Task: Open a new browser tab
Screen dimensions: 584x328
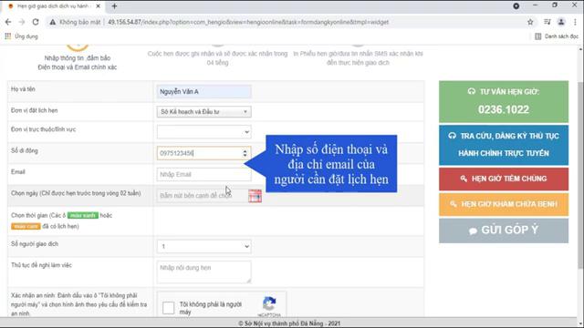Action: tap(114, 6)
